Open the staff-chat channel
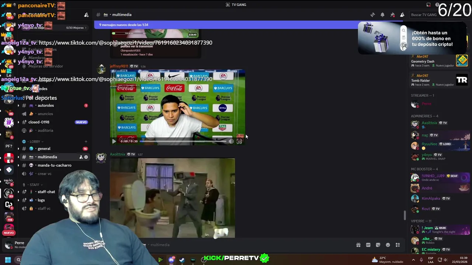Image resolution: width=472 pixels, height=265 pixels. click(x=46, y=192)
